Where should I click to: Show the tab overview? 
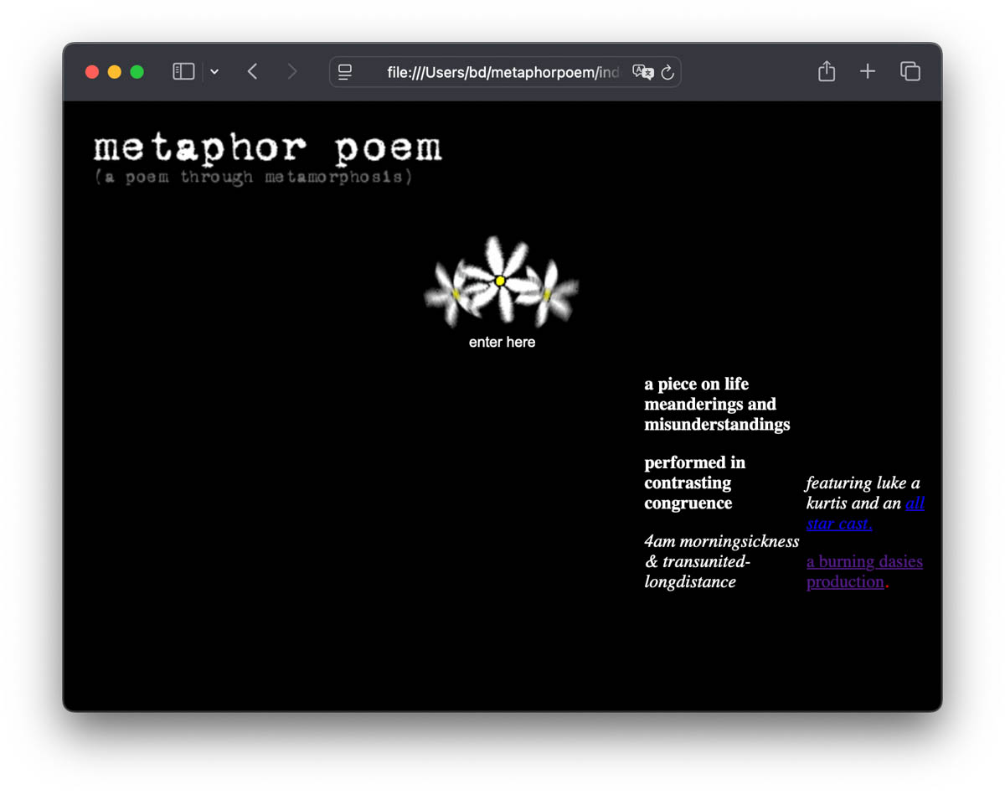pos(910,72)
